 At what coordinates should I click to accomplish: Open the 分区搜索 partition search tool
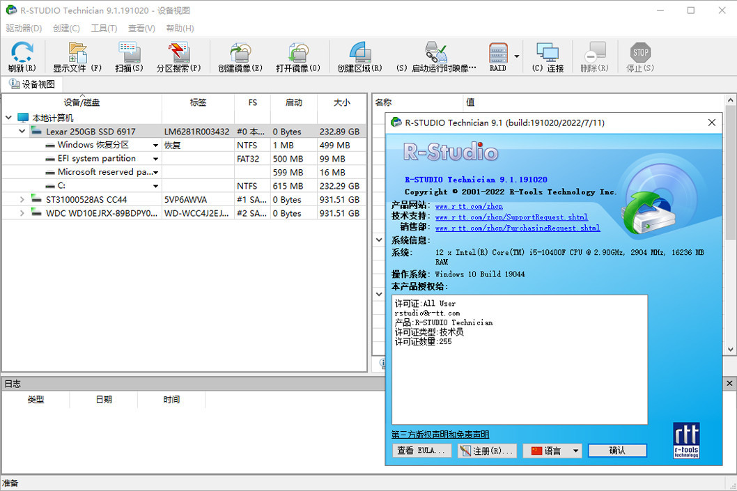[180, 56]
